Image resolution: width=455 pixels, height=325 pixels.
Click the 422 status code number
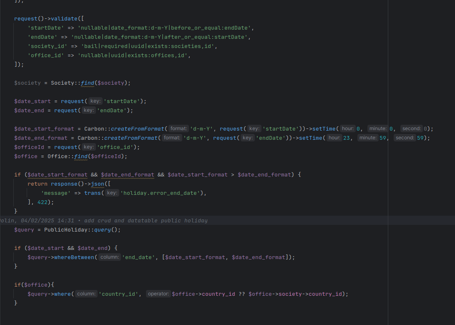click(43, 202)
